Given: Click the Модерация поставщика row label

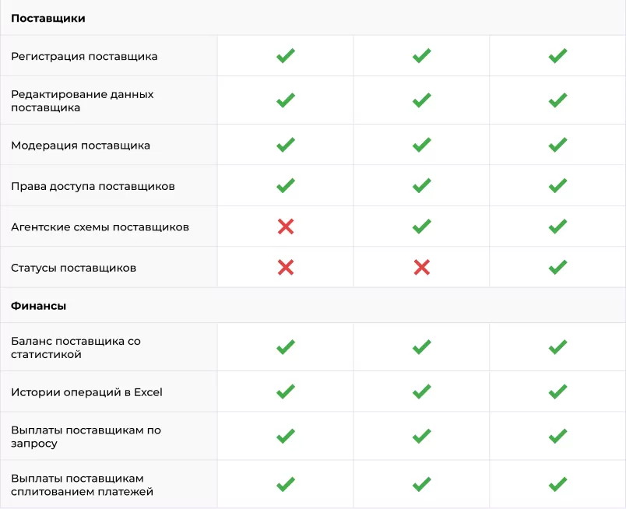Looking at the screenshot, I should tap(80, 145).
